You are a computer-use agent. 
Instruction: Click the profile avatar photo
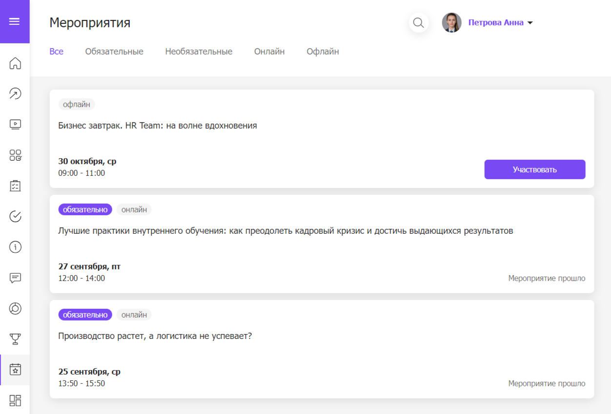(451, 22)
